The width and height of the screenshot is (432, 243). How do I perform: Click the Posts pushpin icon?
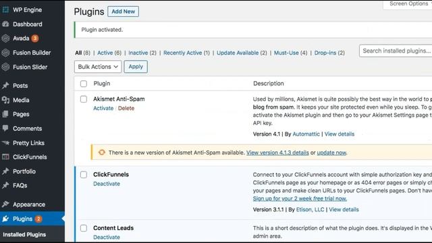pyautogui.click(x=5, y=86)
